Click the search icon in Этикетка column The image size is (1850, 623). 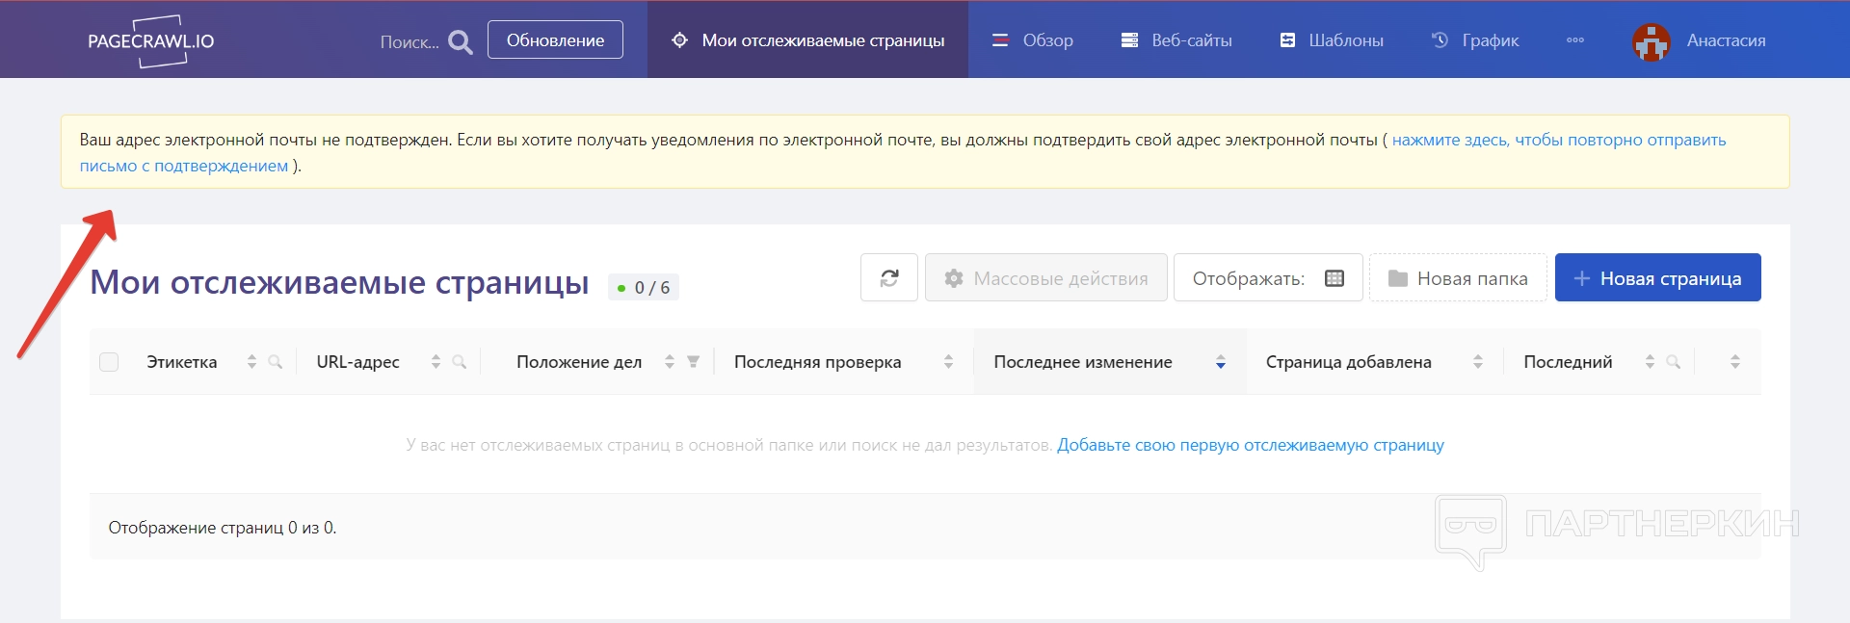pos(275,362)
